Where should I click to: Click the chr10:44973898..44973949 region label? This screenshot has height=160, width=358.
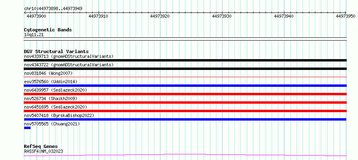pyautogui.click(x=53, y=9)
